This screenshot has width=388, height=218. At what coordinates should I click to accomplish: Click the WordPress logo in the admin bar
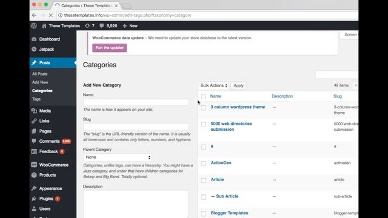pyautogui.click(x=34, y=25)
